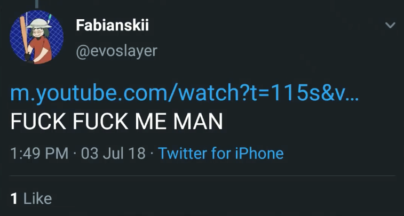Open the m.youtube.com watch link
404x216 pixels.
coord(185,94)
